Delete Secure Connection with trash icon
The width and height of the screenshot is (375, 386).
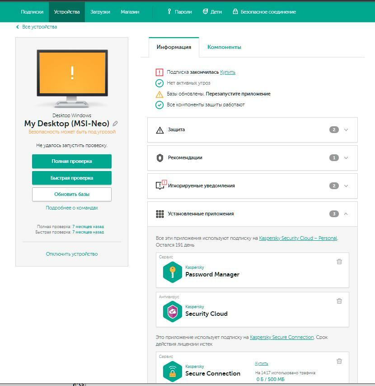[339, 361]
